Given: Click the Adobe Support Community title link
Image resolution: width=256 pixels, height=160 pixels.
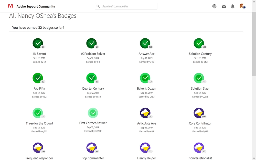Looking at the screenshot, I should (36, 7).
